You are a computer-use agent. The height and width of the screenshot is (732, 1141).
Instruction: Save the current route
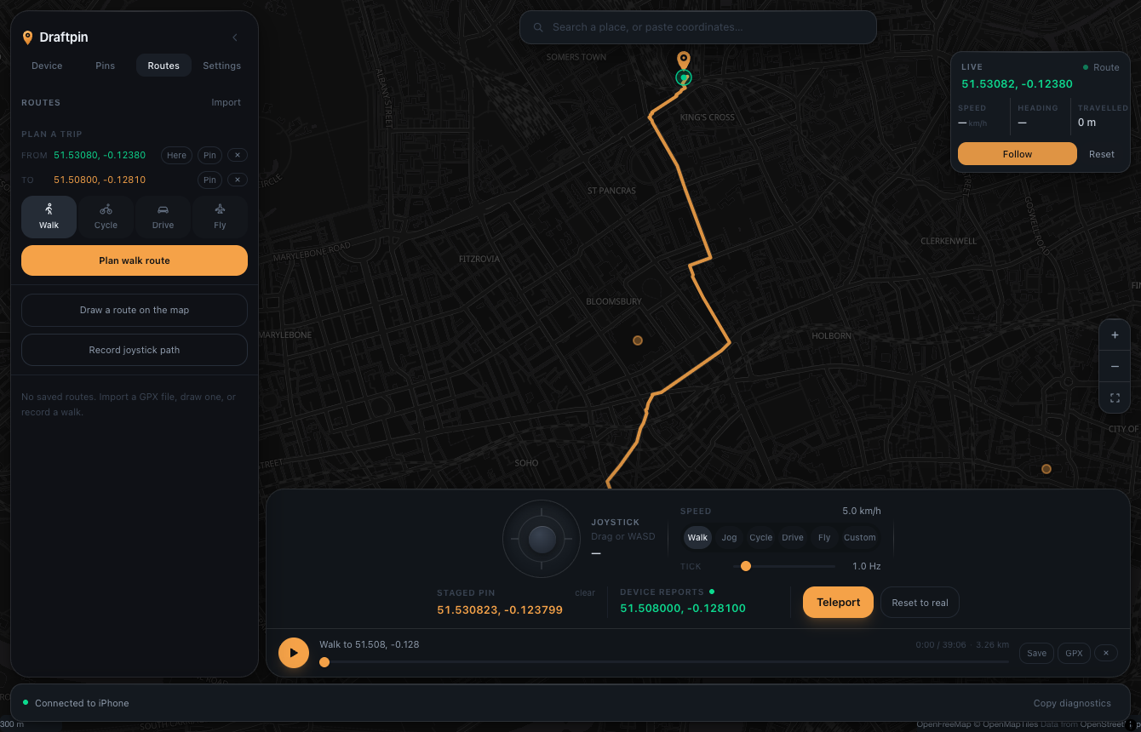(1036, 653)
